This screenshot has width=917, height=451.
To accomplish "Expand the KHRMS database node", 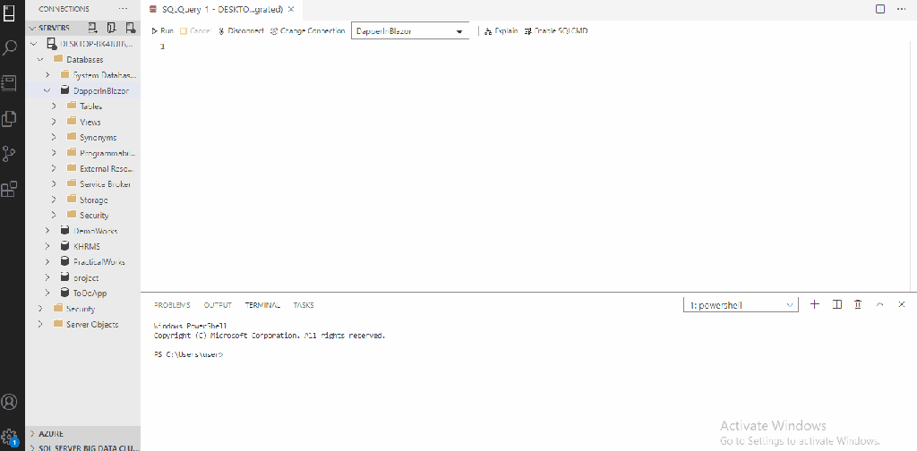I will coord(47,246).
